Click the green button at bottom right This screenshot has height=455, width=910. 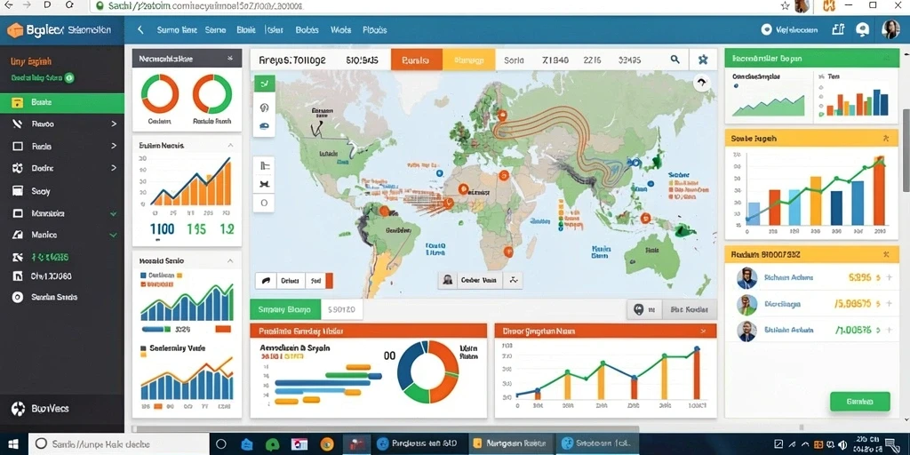pos(860,401)
